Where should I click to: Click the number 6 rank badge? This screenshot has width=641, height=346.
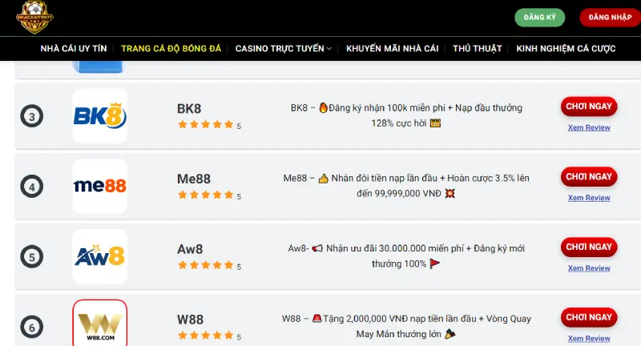click(31, 327)
